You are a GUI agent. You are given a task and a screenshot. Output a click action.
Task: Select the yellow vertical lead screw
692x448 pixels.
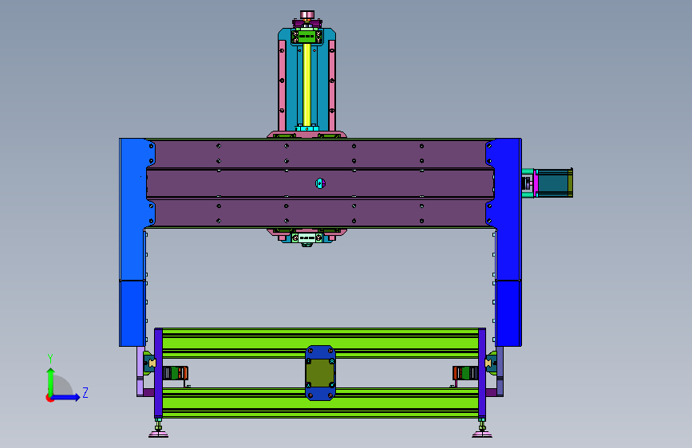(306, 84)
